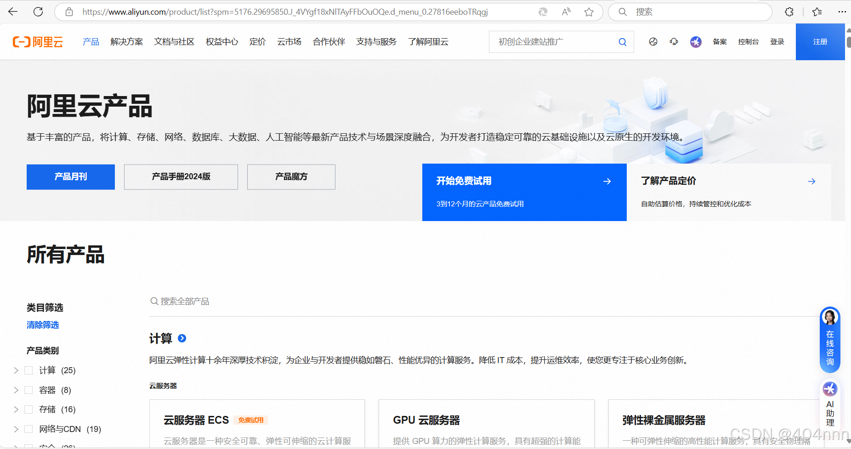The width and height of the screenshot is (851, 449).
Task: Click the purple AI assistant icon in header
Action: [696, 42]
